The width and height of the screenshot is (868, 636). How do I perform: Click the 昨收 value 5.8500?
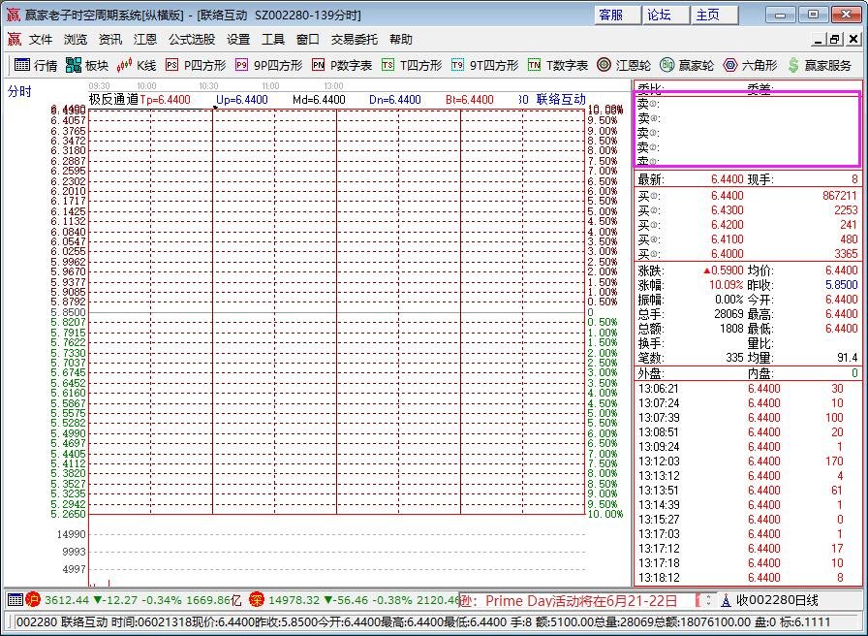(x=842, y=285)
